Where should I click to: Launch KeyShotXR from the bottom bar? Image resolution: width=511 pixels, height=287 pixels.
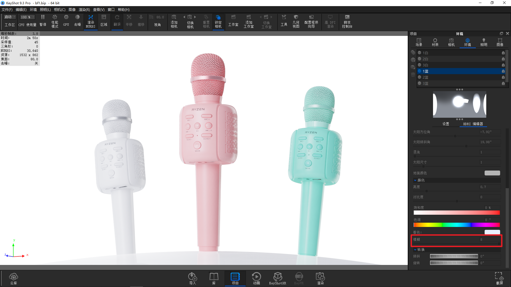point(278,278)
